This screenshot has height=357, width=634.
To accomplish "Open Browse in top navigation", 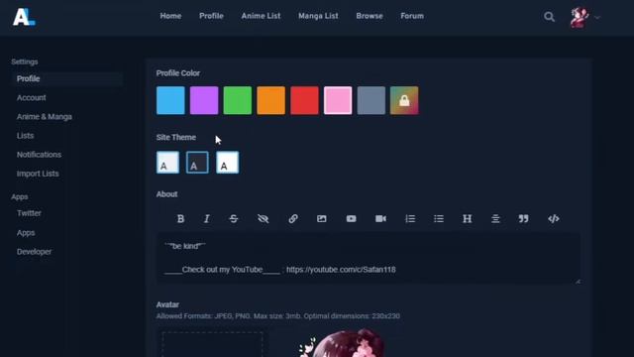I will [370, 16].
